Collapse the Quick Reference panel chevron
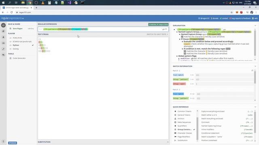The image size is (259, 145). pyautogui.click(x=255, y=107)
